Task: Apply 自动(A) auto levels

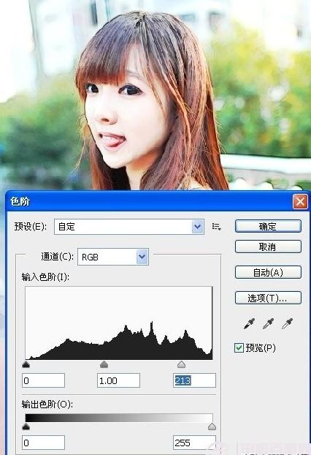Action: point(268,272)
